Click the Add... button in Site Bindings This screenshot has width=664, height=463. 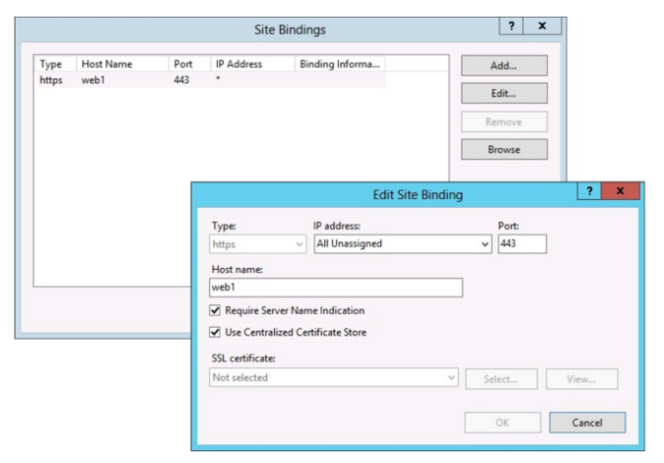(504, 66)
